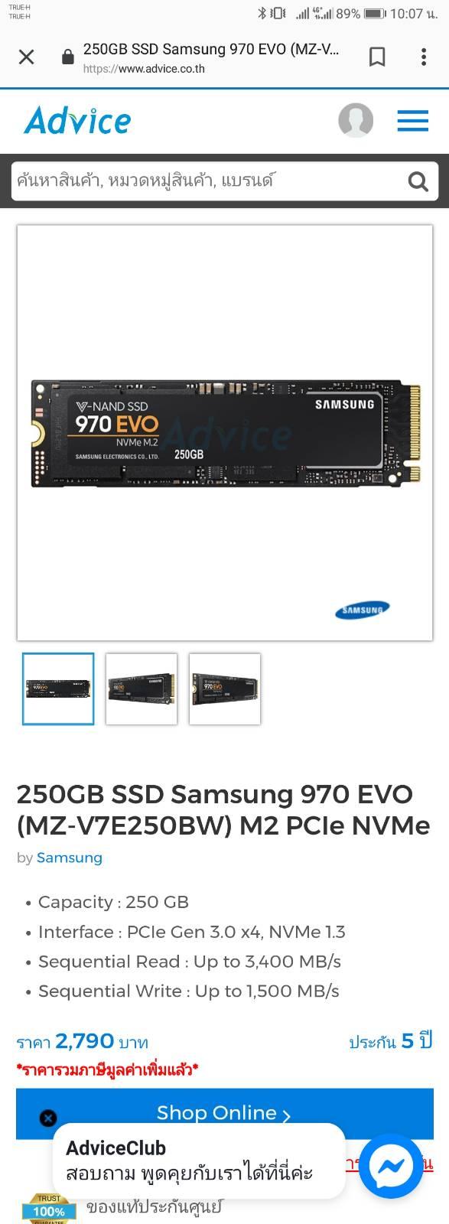Select the second SSD thumbnail image
Screen dimensions: 449x1224
click(142, 688)
